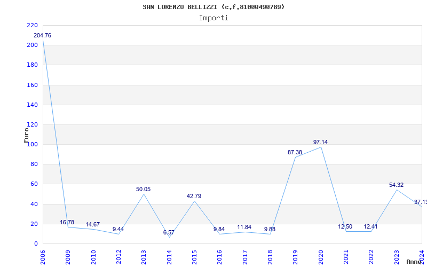
Task: Click the 14.67 data label
Action: click(x=92, y=224)
